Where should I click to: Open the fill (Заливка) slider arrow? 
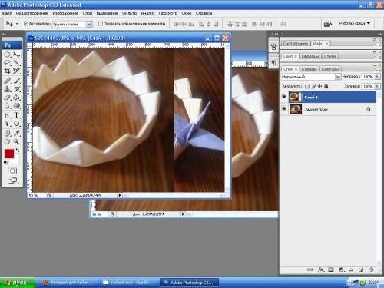(377, 86)
